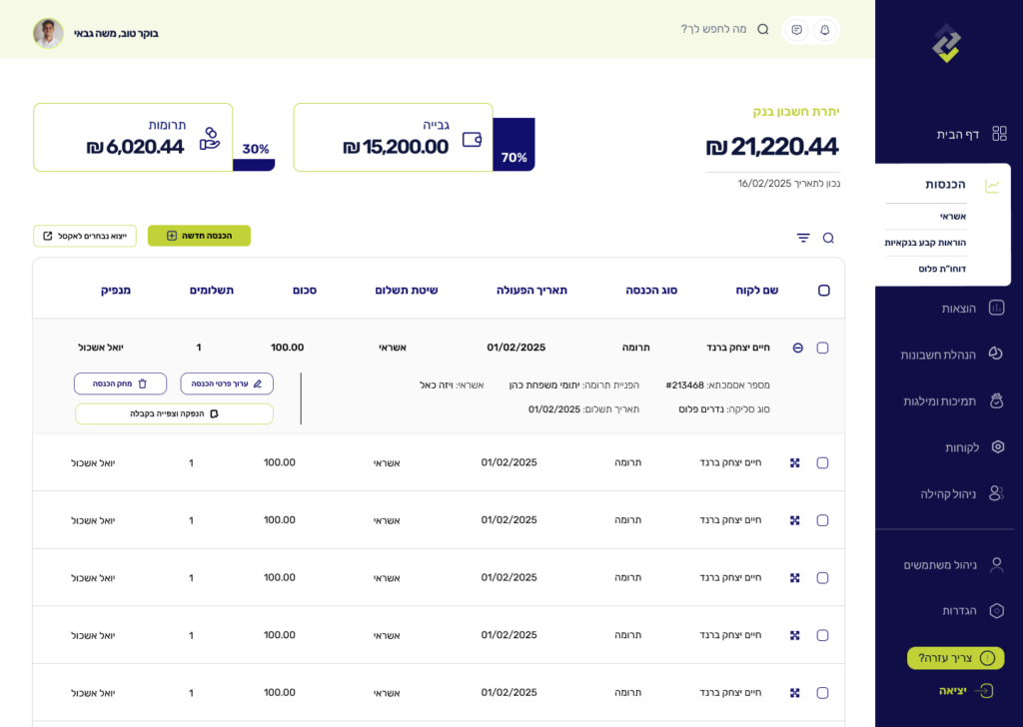Select the second row checkbox

tap(822, 463)
